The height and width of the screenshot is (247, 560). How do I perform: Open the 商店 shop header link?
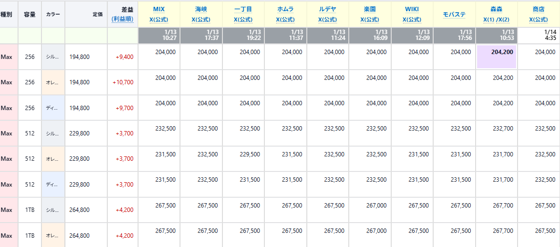coord(539,9)
